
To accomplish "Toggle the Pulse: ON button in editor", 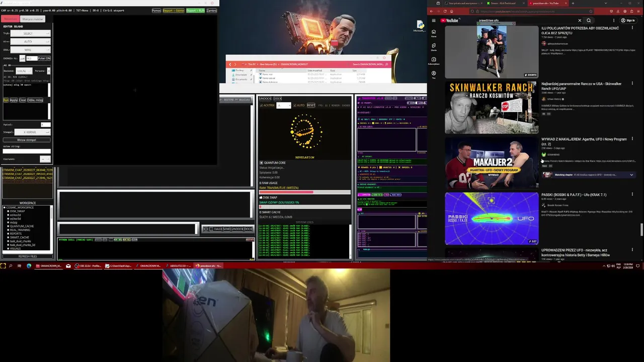I will pos(44,58).
